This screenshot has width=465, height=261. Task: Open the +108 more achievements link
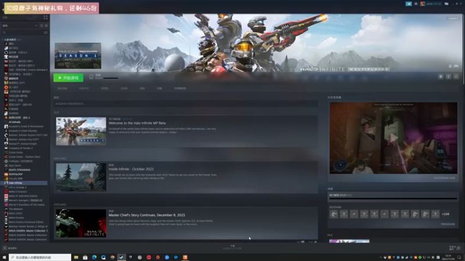point(445,214)
